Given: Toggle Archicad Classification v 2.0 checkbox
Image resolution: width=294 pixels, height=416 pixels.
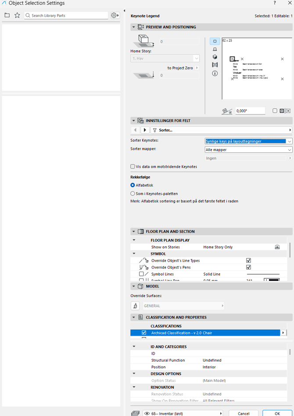Looking at the screenshot, I should (144, 333).
